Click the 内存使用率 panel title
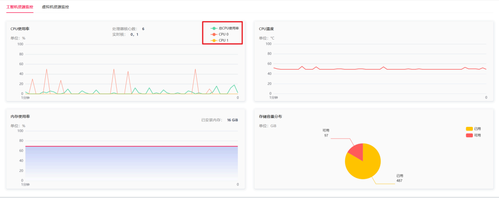 20,116
